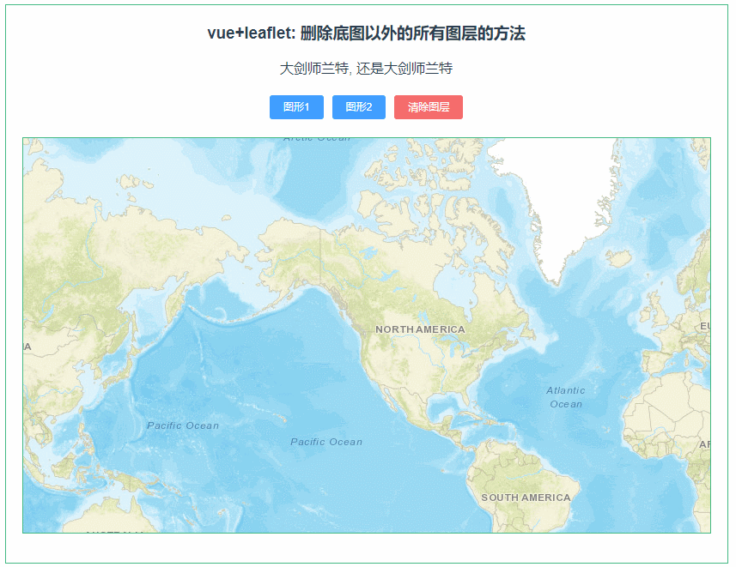Click the subtitle 大剑师兰特, 还是大剑师兰特
The image size is (736, 567).
click(366, 69)
